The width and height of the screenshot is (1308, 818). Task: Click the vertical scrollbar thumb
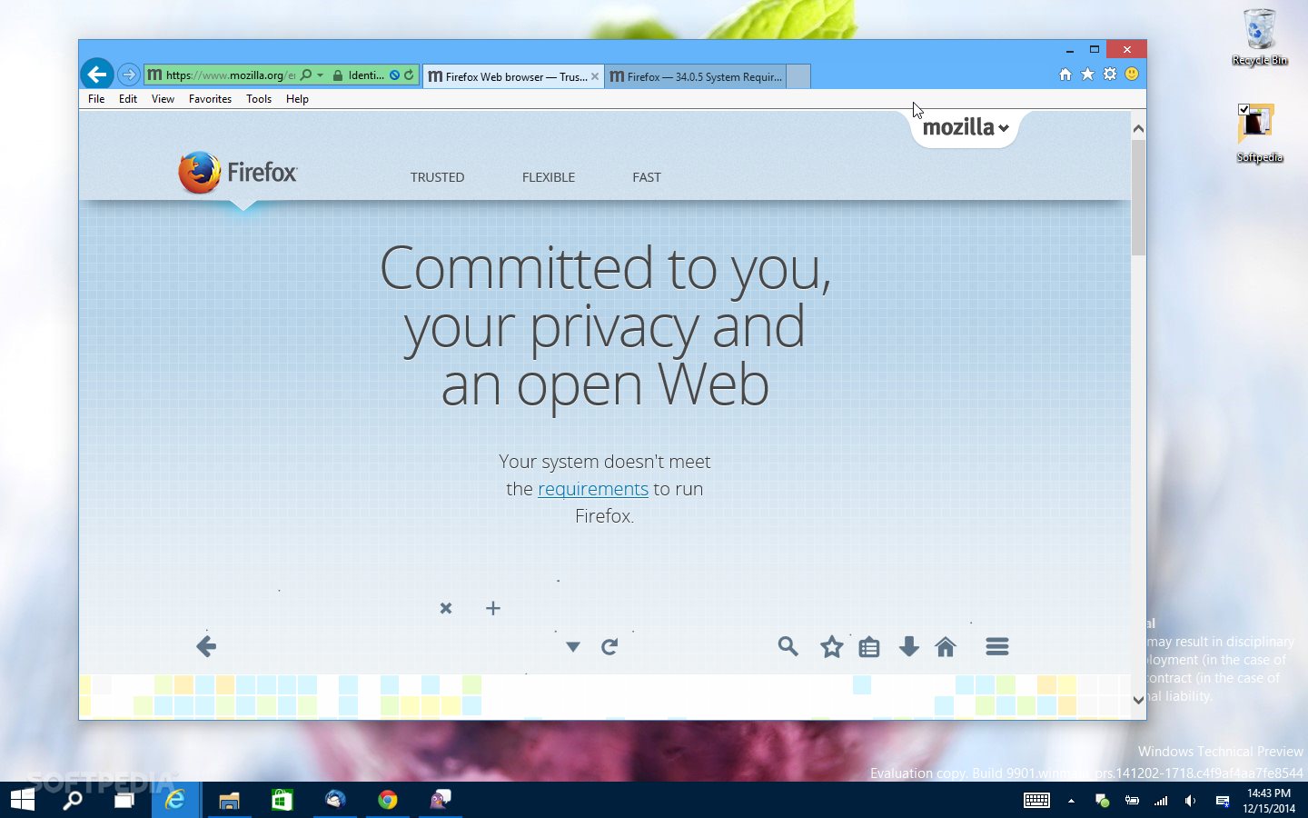(x=1138, y=197)
